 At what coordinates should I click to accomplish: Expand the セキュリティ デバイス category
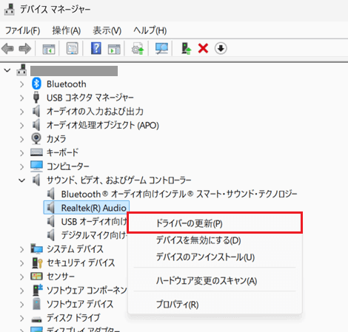21,263
